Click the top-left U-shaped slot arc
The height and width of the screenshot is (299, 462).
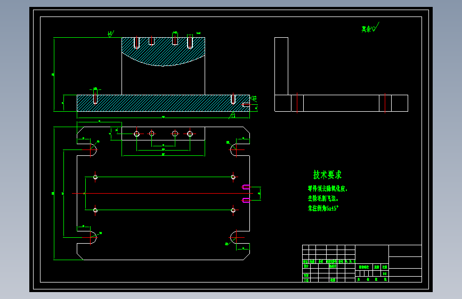[x=94, y=149]
